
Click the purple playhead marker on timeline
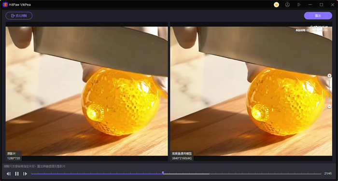coord(163,173)
